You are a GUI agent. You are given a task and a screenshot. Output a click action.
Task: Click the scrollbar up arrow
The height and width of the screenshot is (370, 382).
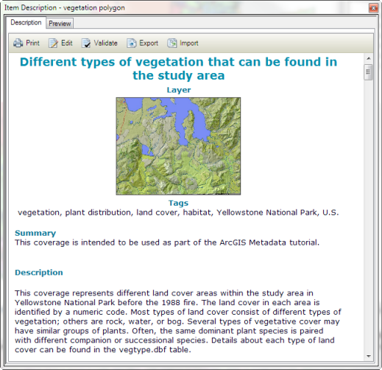point(369,58)
